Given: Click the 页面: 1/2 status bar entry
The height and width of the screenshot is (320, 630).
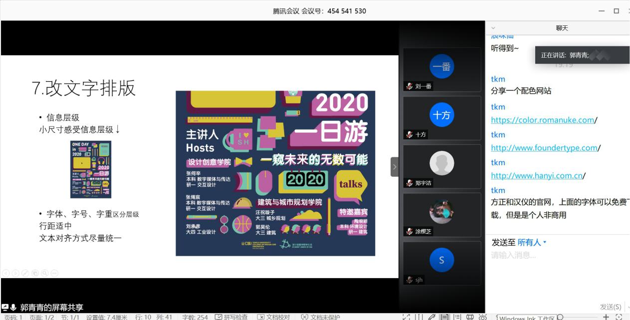Looking at the screenshot, I should pyautogui.click(x=41, y=317).
